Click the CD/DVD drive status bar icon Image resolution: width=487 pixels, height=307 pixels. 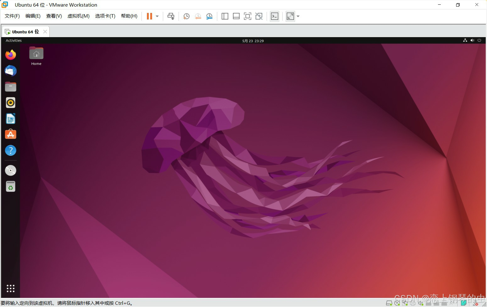pyautogui.click(x=397, y=303)
